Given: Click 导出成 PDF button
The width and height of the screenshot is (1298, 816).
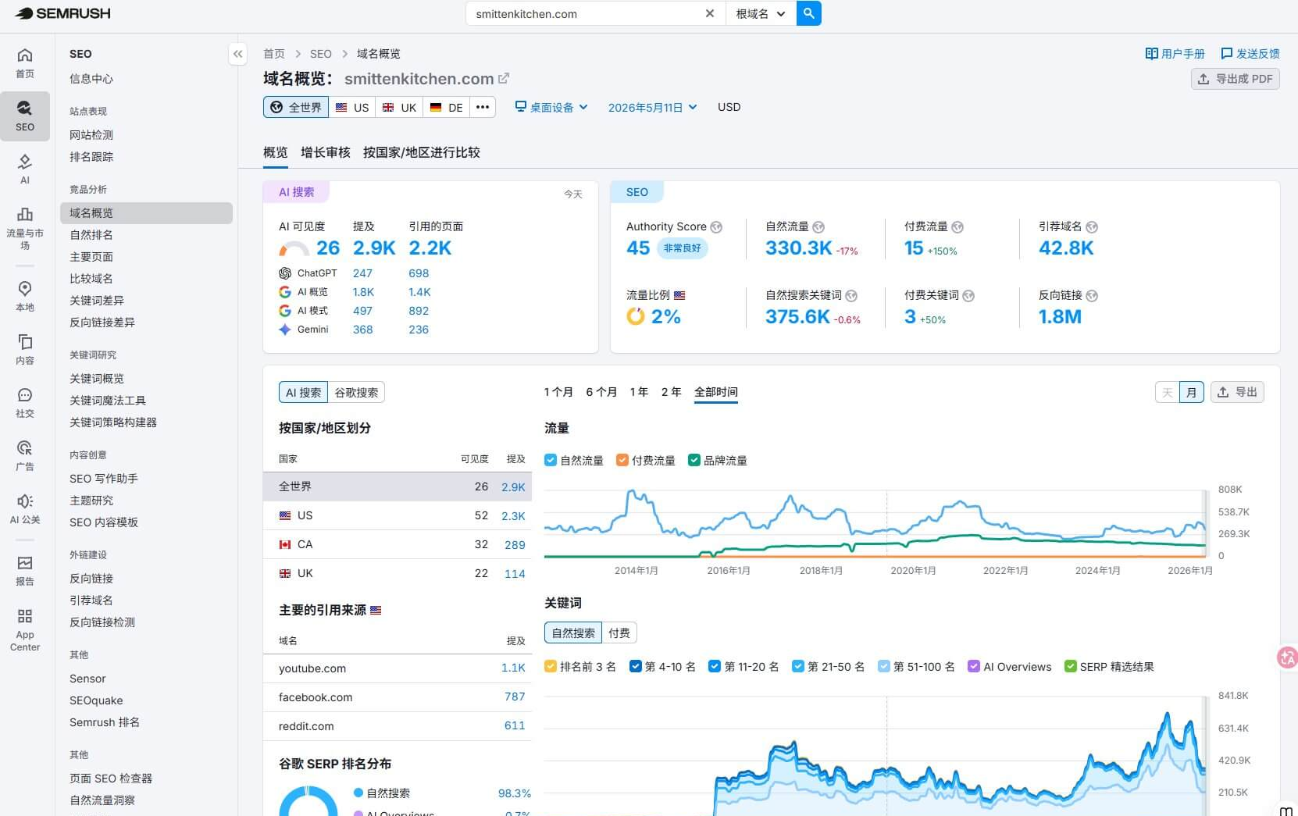Looking at the screenshot, I should [x=1235, y=79].
